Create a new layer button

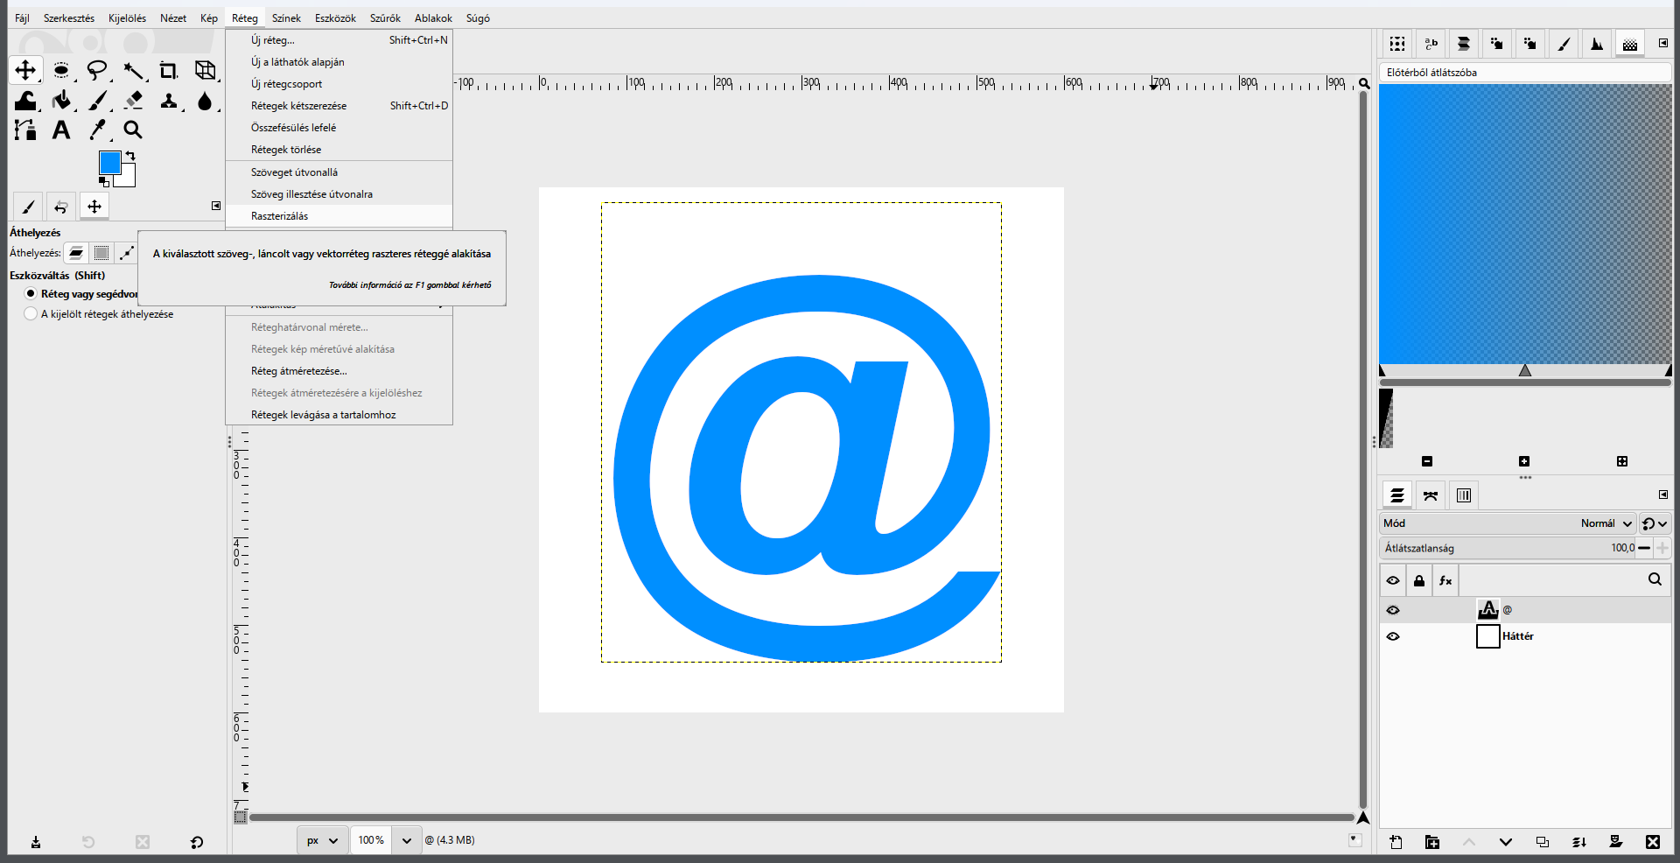pyautogui.click(x=1396, y=842)
